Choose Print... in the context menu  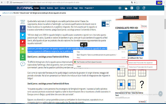point(100,58)
